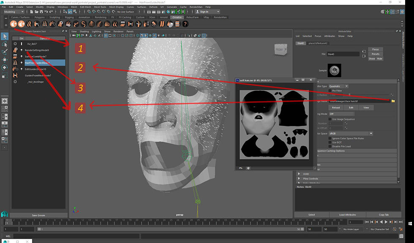Open the Filter Type Quadratic dropdown

tap(338, 86)
